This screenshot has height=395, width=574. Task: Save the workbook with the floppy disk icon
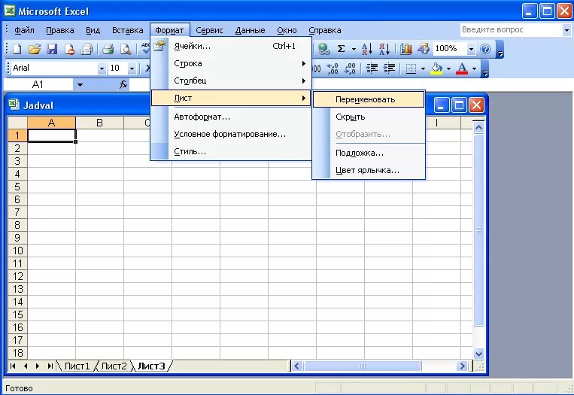[53, 49]
